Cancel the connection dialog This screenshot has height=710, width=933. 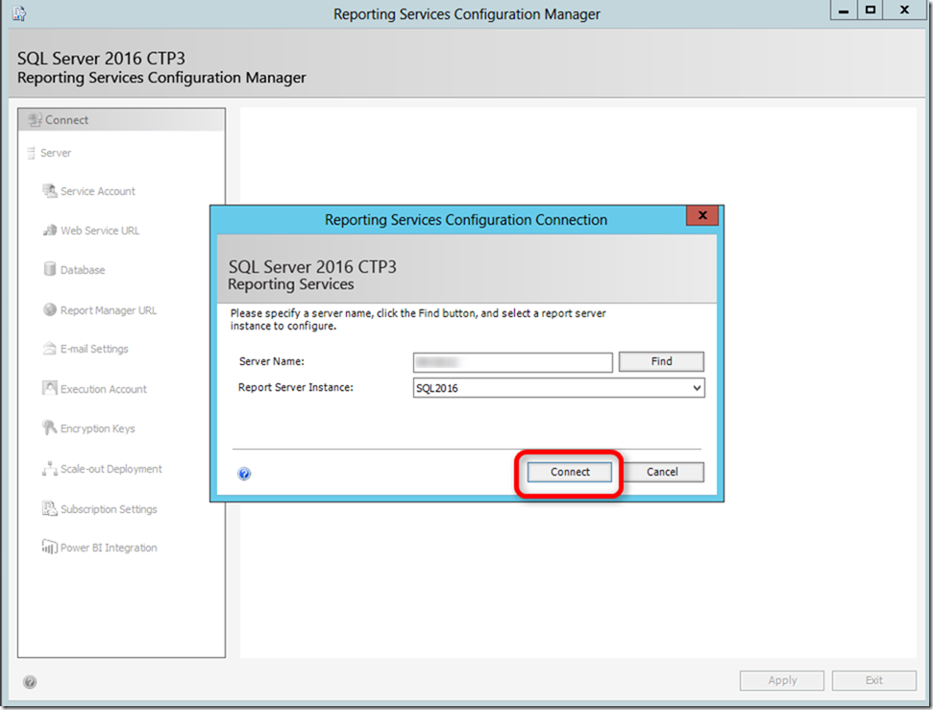[x=662, y=472]
